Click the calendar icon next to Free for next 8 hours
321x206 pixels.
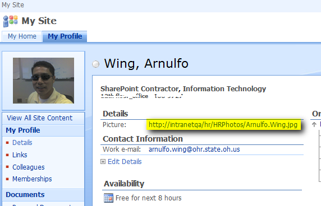(x=108, y=198)
